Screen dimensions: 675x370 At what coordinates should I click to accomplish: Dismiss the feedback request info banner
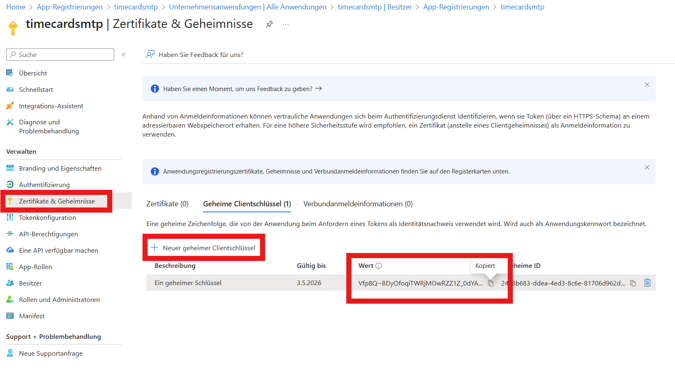(647, 85)
